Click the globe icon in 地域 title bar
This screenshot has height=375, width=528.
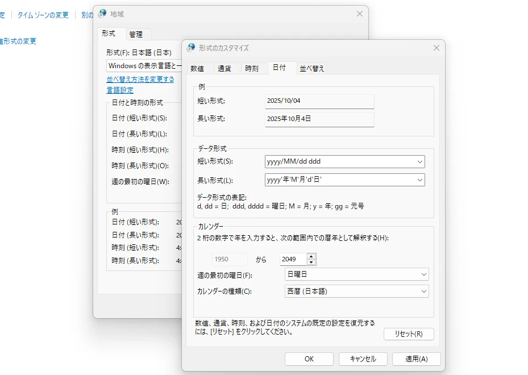pos(102,14)
